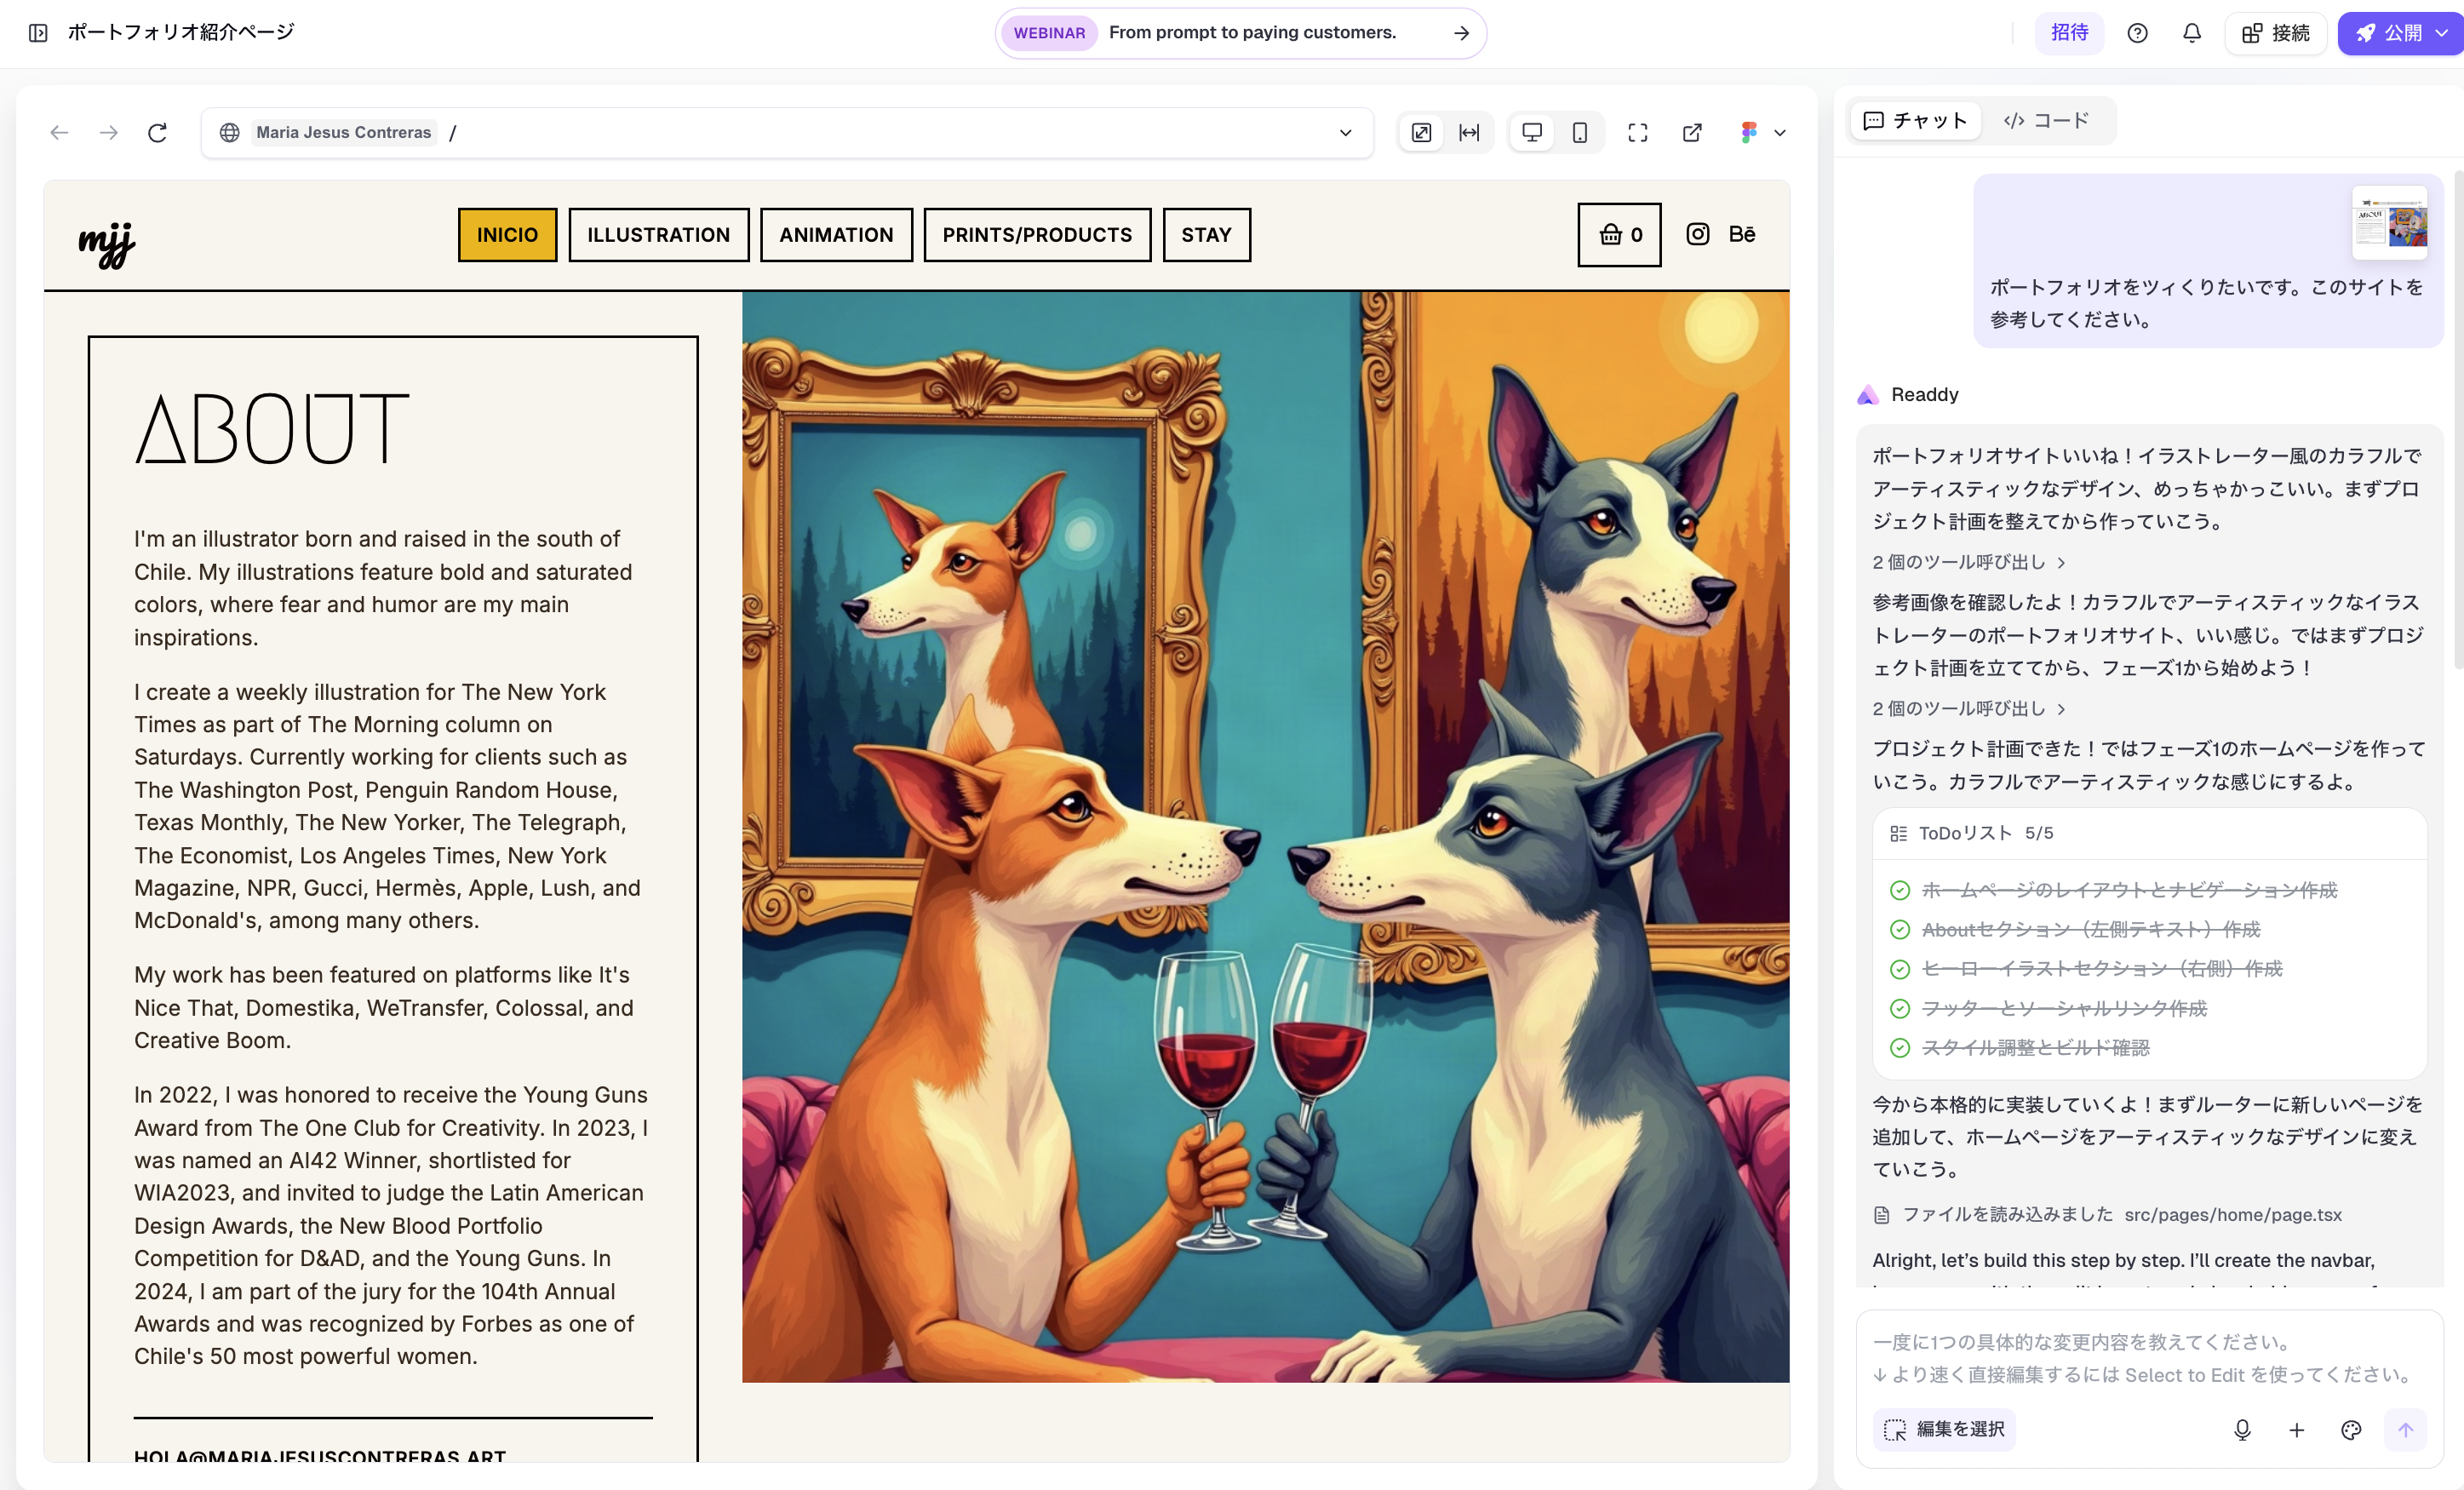Toggle the Aboutセクション（左側テキスト）作成 check
The width and height of the screenshot is (2464, 1490).
[1899, 930]
